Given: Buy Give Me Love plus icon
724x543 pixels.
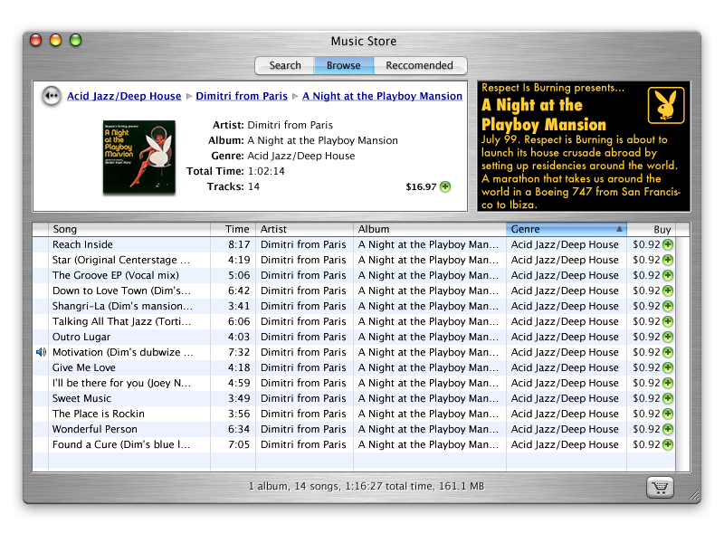Looking at the screenshot, I should click(668, 367).
